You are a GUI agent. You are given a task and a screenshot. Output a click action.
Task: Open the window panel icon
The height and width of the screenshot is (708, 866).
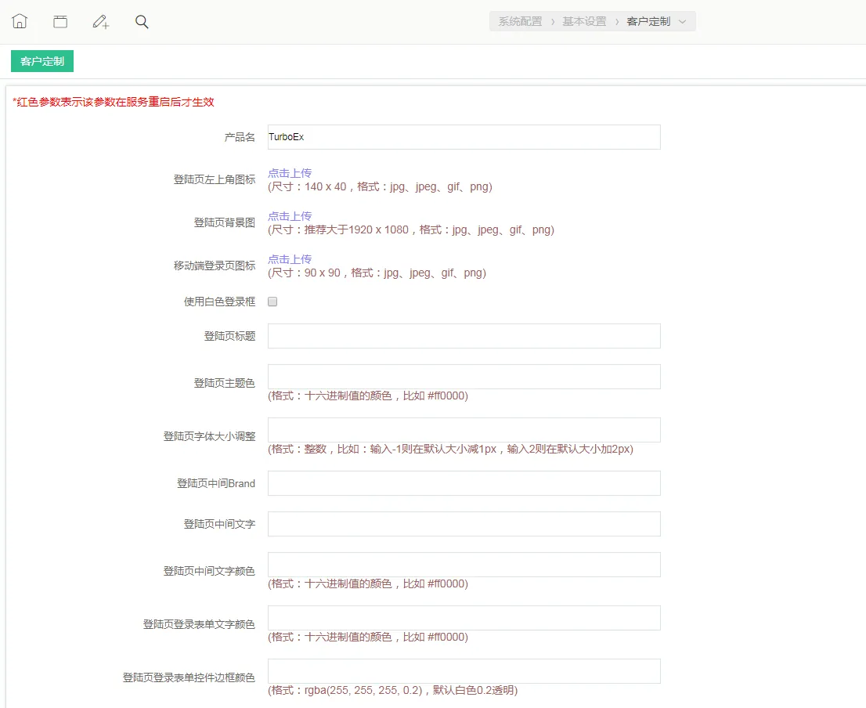pyautogui.click(x=60, y=22)
